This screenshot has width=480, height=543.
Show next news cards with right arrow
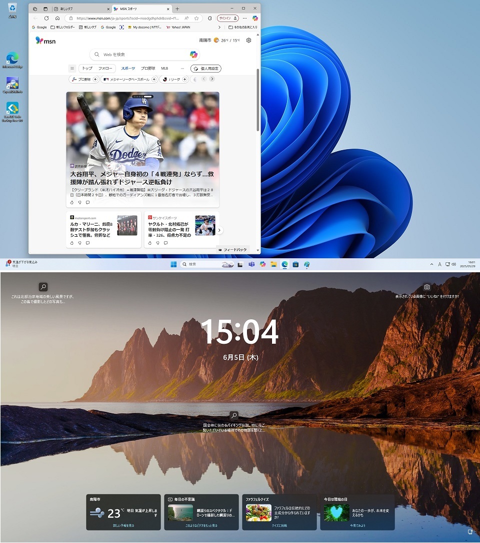(219, 230)
